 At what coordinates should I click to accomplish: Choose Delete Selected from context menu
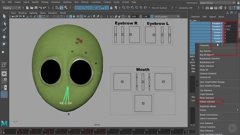pos(207,102)
